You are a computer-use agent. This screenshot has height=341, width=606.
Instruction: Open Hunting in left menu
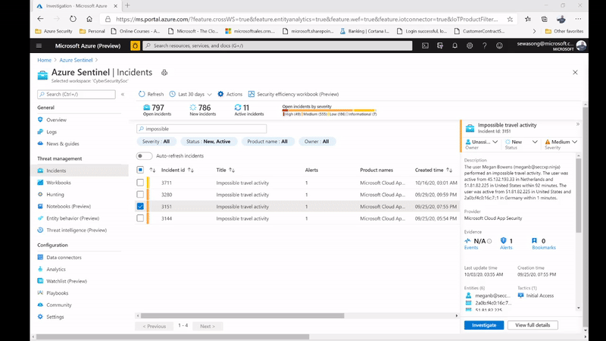[x=55, y=195]
